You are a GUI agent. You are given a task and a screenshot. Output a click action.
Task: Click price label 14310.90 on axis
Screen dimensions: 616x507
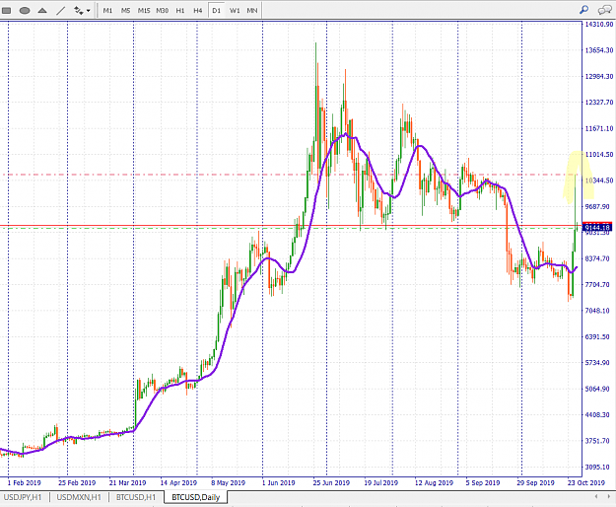598,25
